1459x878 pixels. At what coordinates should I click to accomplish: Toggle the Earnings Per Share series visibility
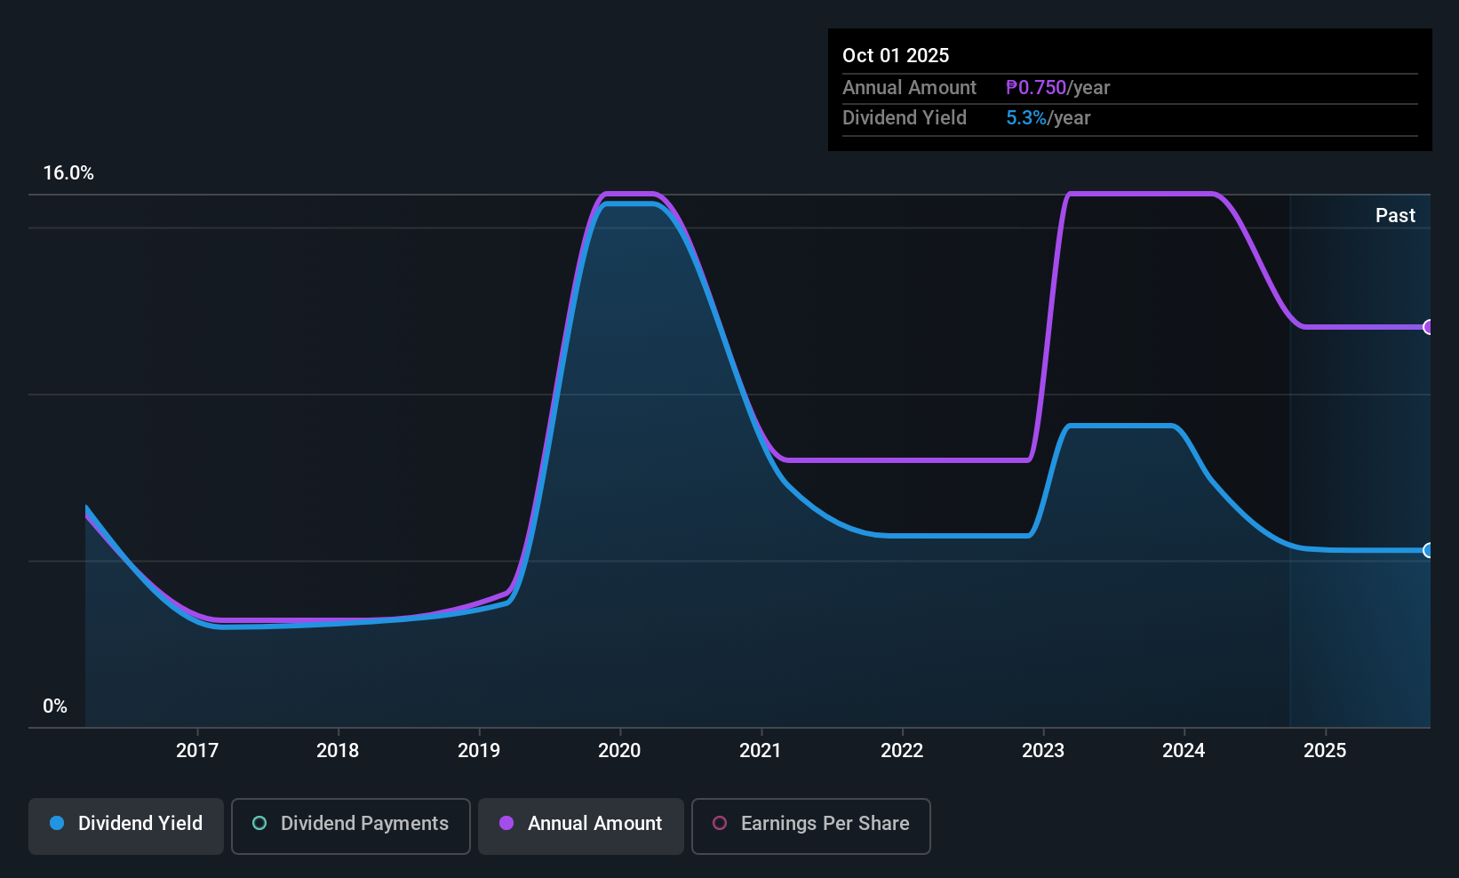coord(810,826)
